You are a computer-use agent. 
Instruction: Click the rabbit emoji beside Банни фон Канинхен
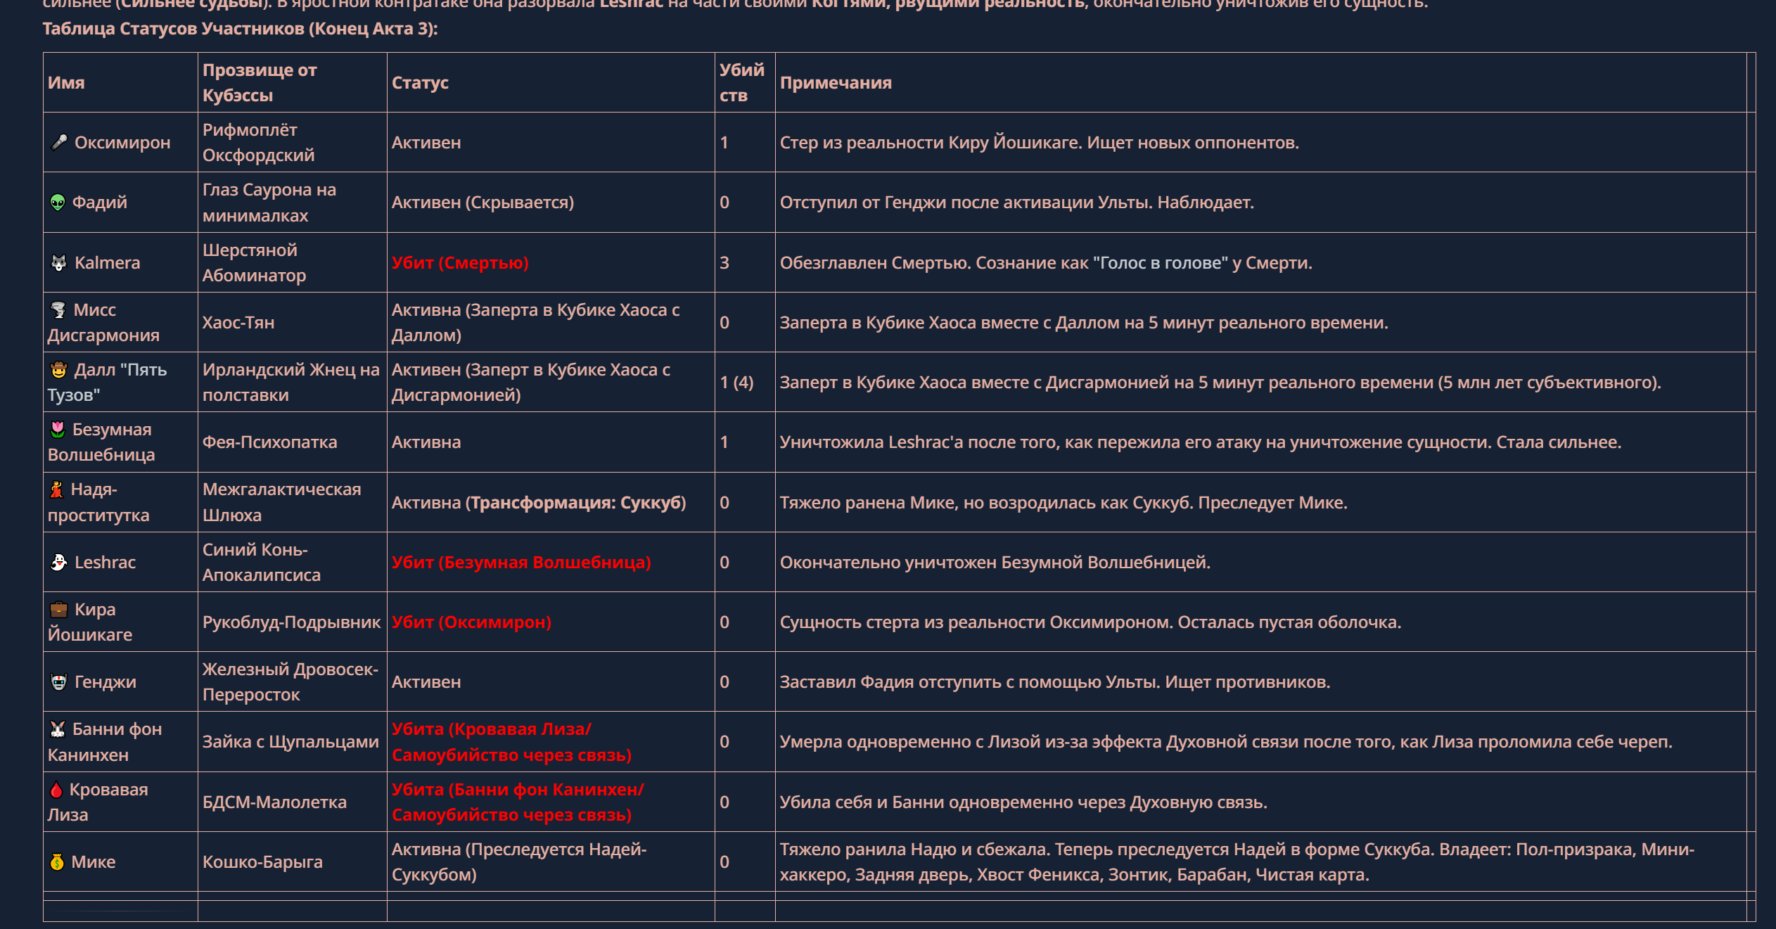pyautogui.click(x=58, y=729)
